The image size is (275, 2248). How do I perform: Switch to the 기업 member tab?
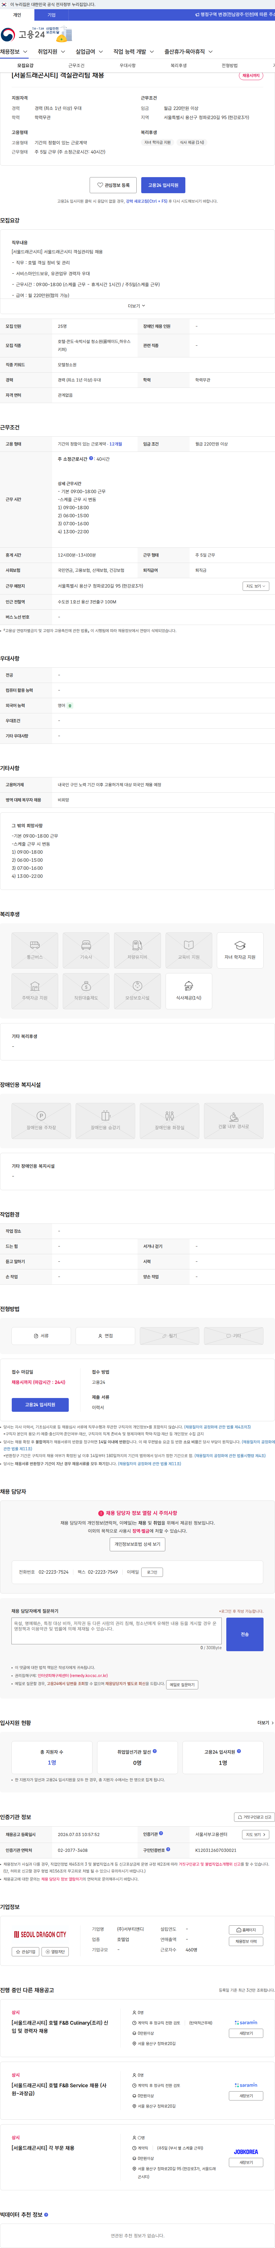51,15
